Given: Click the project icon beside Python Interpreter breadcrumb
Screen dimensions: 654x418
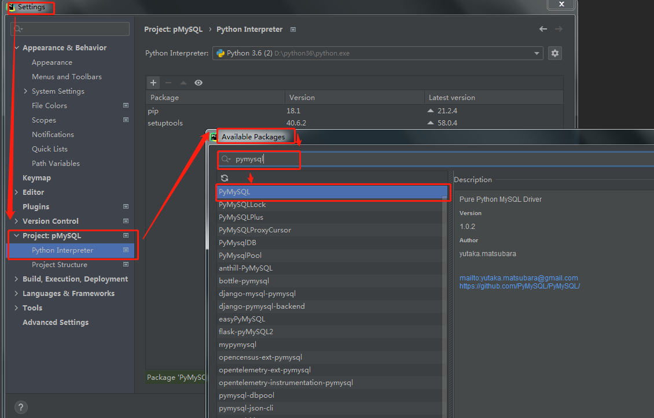Looking at the screenshot, I should coord(293,29).
